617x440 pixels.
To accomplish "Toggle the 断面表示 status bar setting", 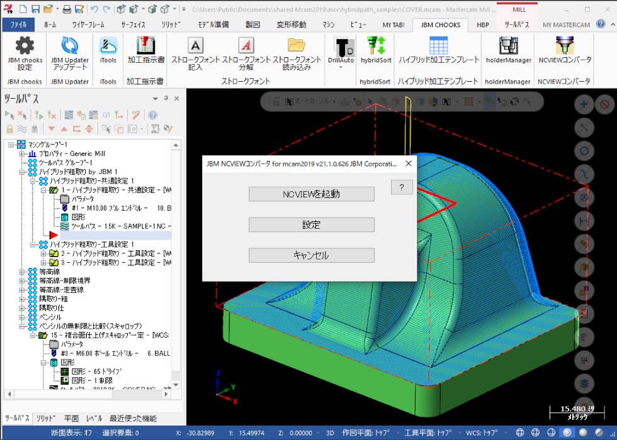I will [x=72, y=433].
